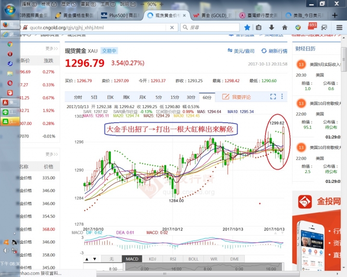Open Internet Explorer taskbar item
Screen dimensions: 347x277
[10, 34]
